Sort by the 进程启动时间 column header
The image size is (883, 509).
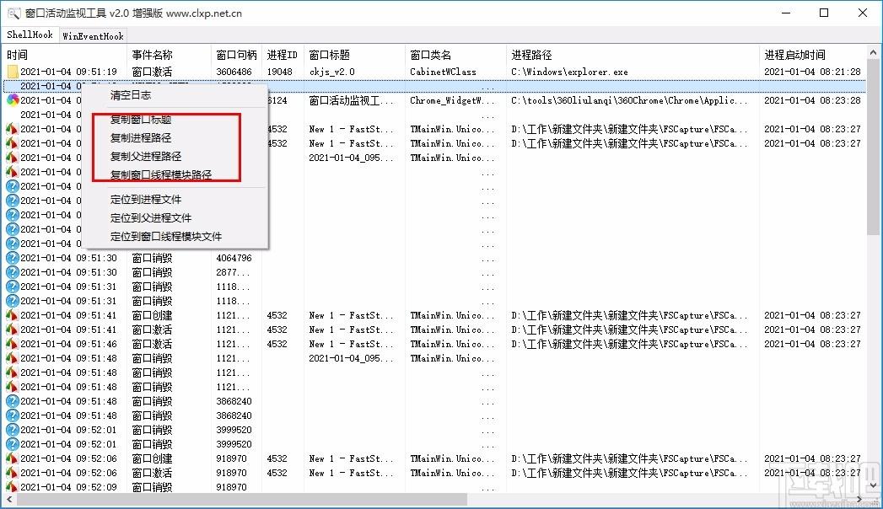813,55
